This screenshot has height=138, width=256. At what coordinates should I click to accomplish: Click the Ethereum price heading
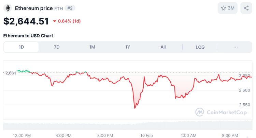(34, 8)
